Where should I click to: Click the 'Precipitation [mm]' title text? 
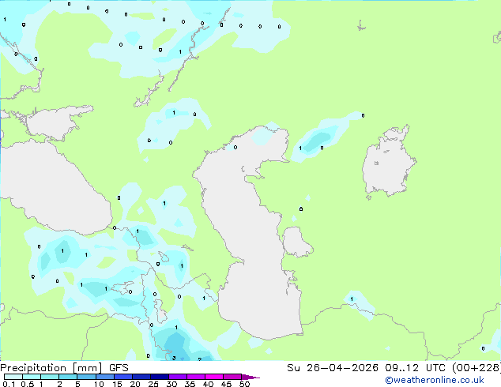click(x=51, y=368)
